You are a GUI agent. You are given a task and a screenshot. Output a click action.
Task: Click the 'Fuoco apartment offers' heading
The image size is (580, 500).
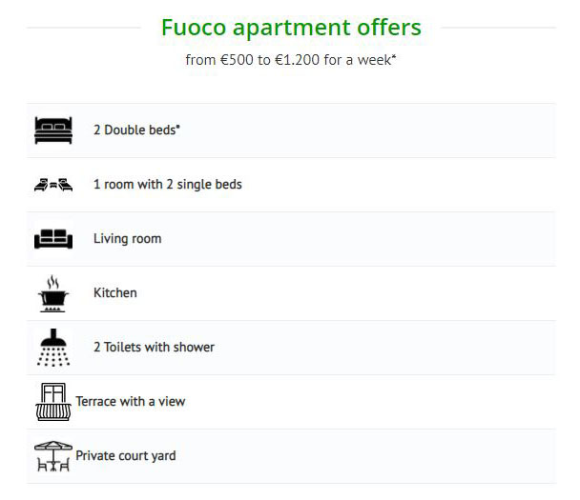(291, 28)
